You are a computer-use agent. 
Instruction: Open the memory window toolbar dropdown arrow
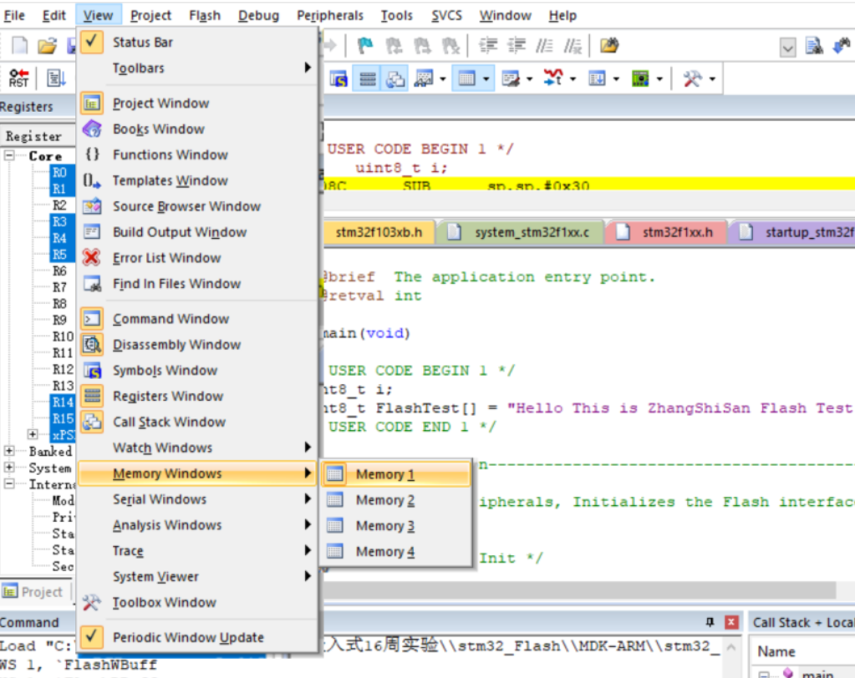coord(486,79)
